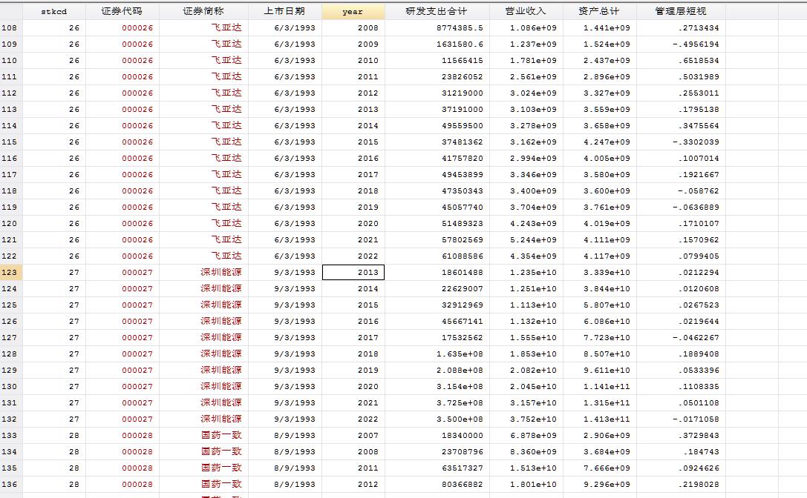Click stkcd value 27 in row 127
This screenshot has width=807, height=498.
tap(54, 338)
